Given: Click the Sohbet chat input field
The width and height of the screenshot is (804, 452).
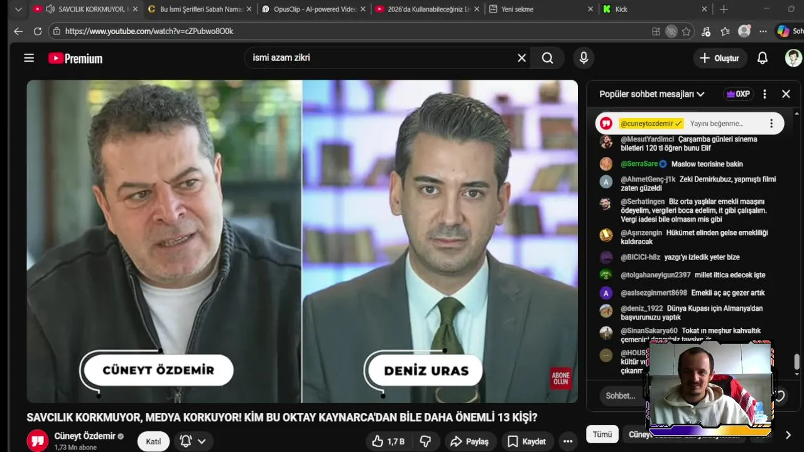Looking at the screenshot, I should pyautogui.click(x=621, y=395).
